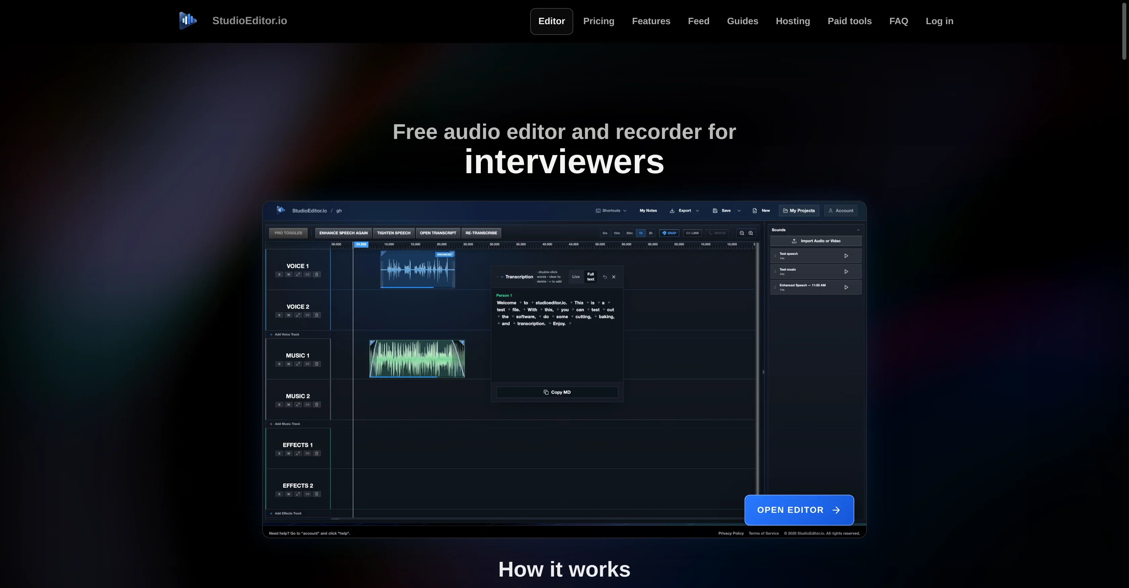Select the green MUSIC 1 waveform clip

coord(417,358)
